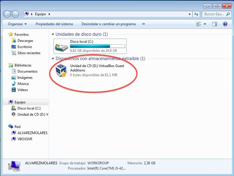Open the ALVAREZMOLARES network computer
This screenshot has width=234, height=176.
coord(32,133)
